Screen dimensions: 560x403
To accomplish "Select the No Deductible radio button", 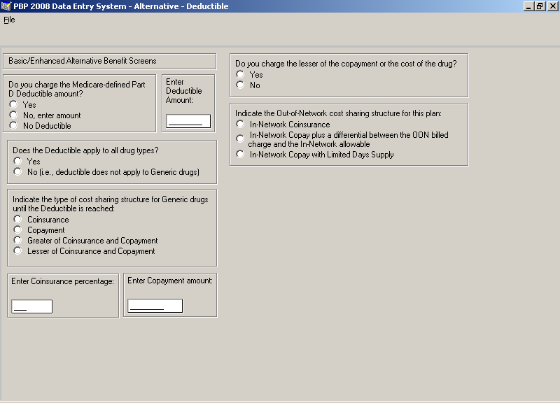I will 13,125.
